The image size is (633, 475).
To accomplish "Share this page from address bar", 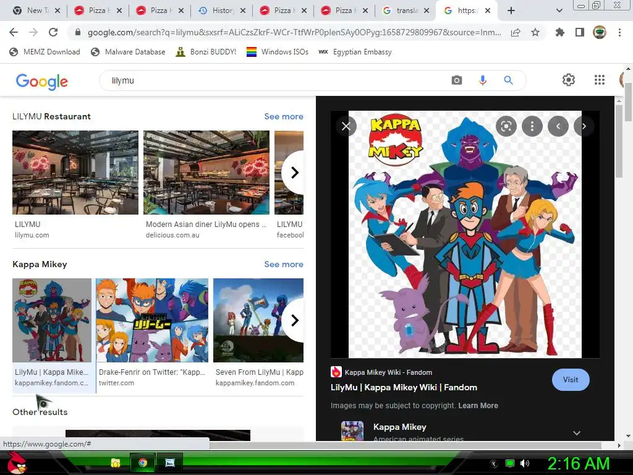I will 516,33.
